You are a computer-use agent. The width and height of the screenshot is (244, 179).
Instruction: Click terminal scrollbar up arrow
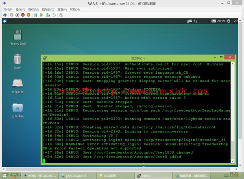pyautogui.click(x=233, y=64)
